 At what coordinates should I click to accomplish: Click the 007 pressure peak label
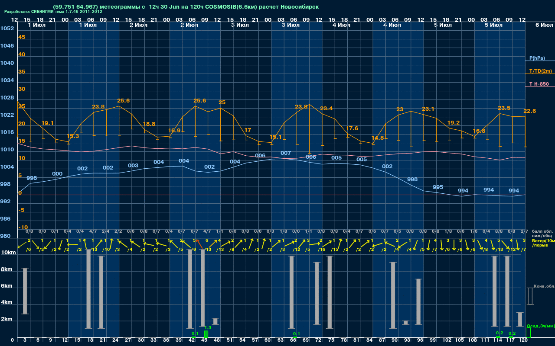(286, 153)
